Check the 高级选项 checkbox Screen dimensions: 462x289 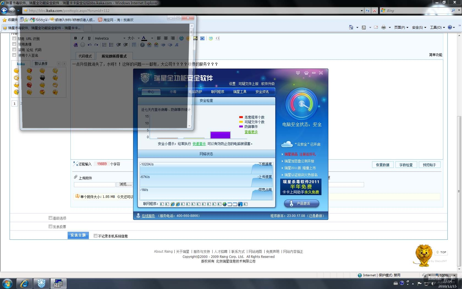coord(50,218)
